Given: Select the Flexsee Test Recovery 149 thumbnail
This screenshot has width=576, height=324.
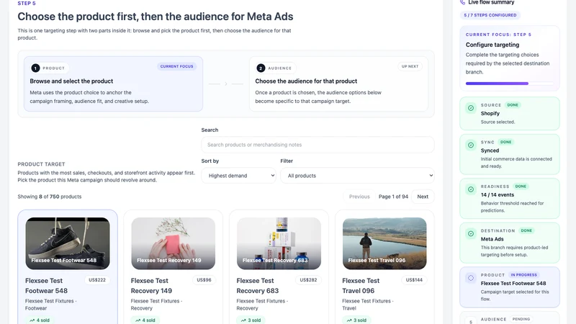Looking at the screenshot, I should coord(173,243).
